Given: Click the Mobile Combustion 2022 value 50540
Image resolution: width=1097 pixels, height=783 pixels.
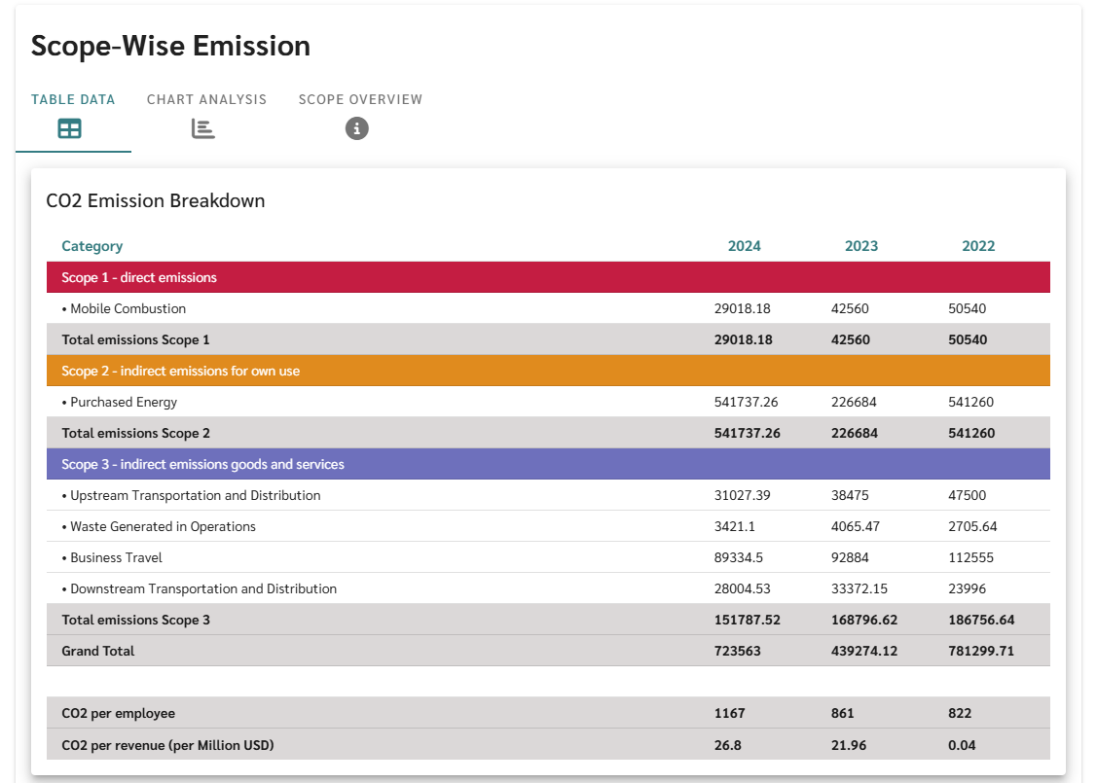Looking at the screenshot, I should [967, 308].
